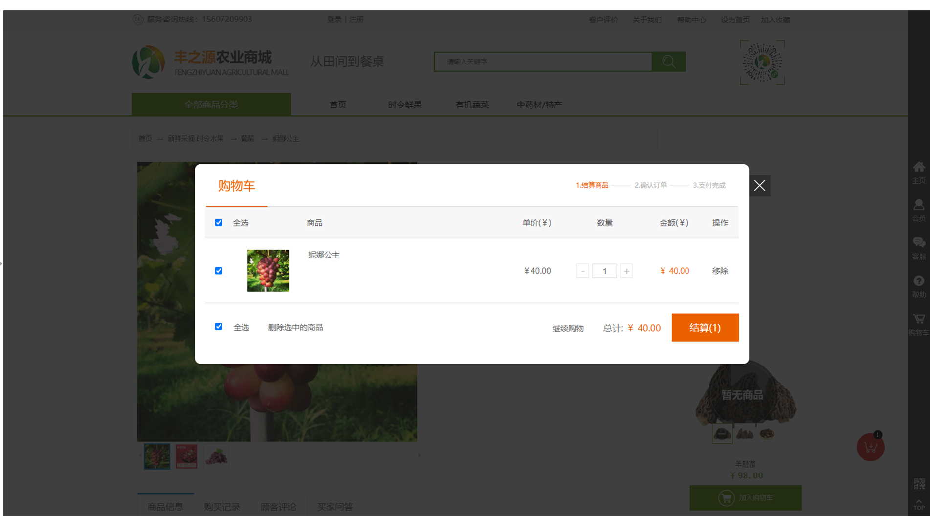
Task: Open the 妮娜公主 product name link
Action: [x=323, y=255]
